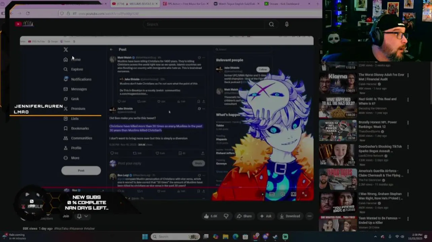The image size is (432, 242).
Task: Enter fullscreen in the video player
Action: coord(304,194)
